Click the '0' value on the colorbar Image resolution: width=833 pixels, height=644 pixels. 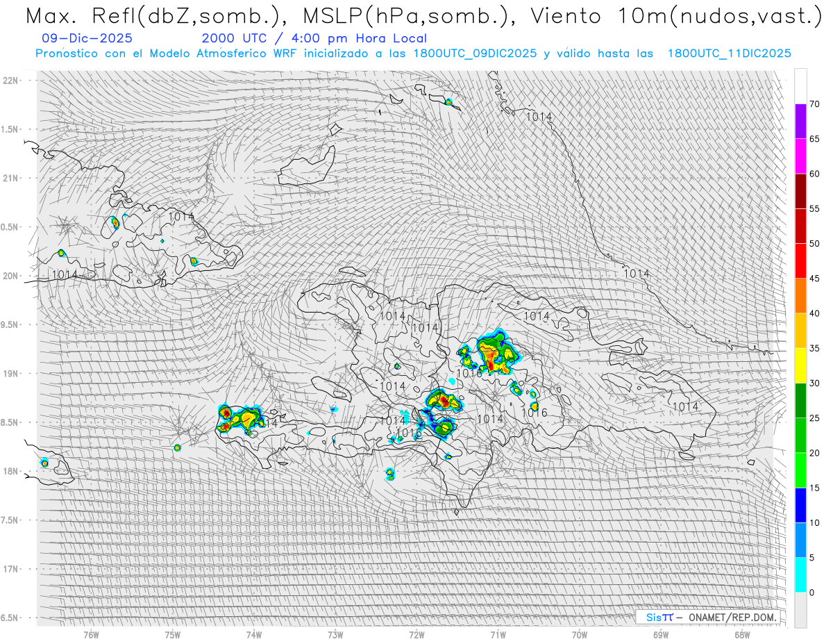[811, 592]
